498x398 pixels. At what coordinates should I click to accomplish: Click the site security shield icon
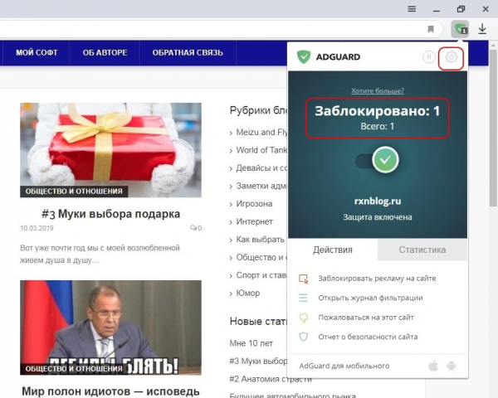(x=304, y=337)
